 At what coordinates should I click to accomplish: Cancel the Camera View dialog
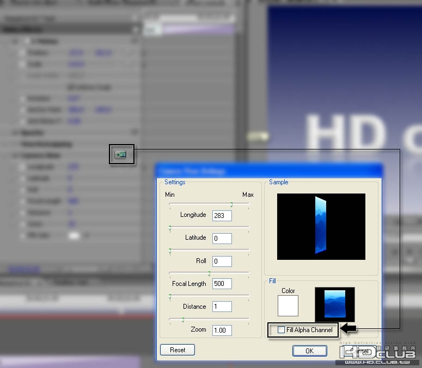coord(359,351)
